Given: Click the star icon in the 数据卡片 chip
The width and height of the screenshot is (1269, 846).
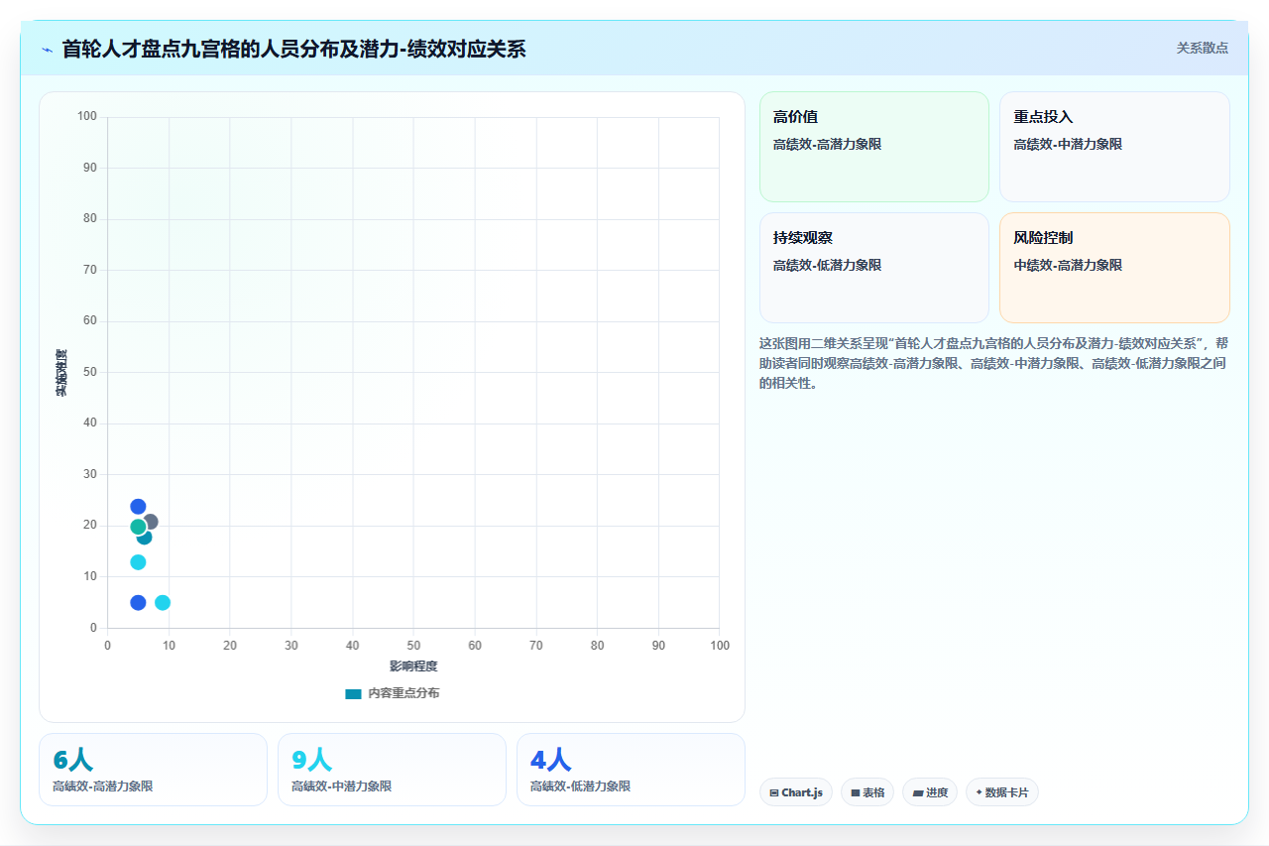Looking at the screenshot, I should click(x=979, y=792).
